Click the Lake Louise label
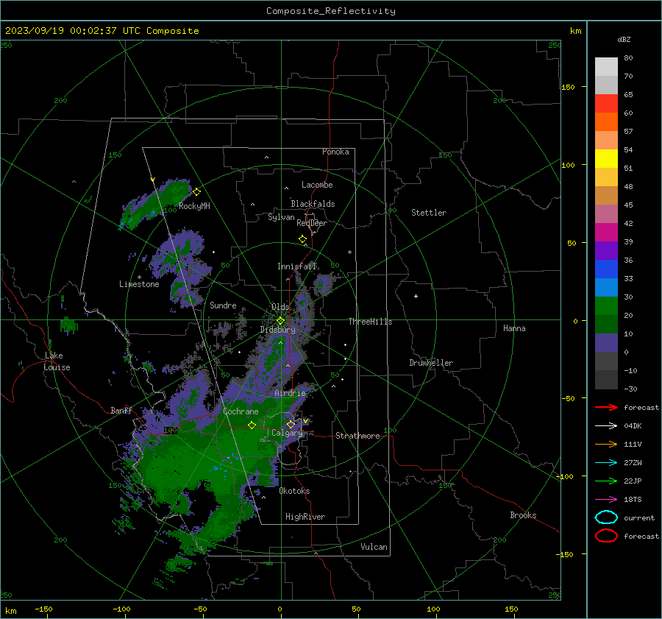 coord(57,361)
